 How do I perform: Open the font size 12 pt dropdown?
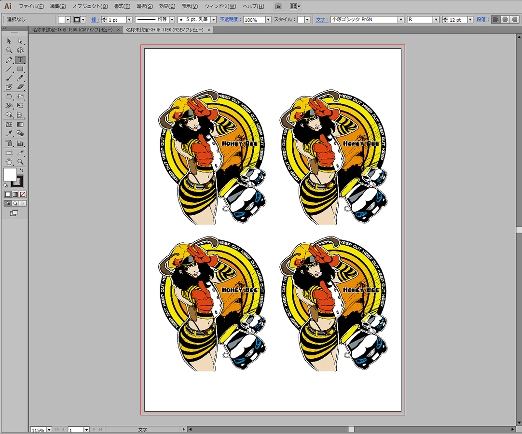pyautogui.click(x=470, y=20)
